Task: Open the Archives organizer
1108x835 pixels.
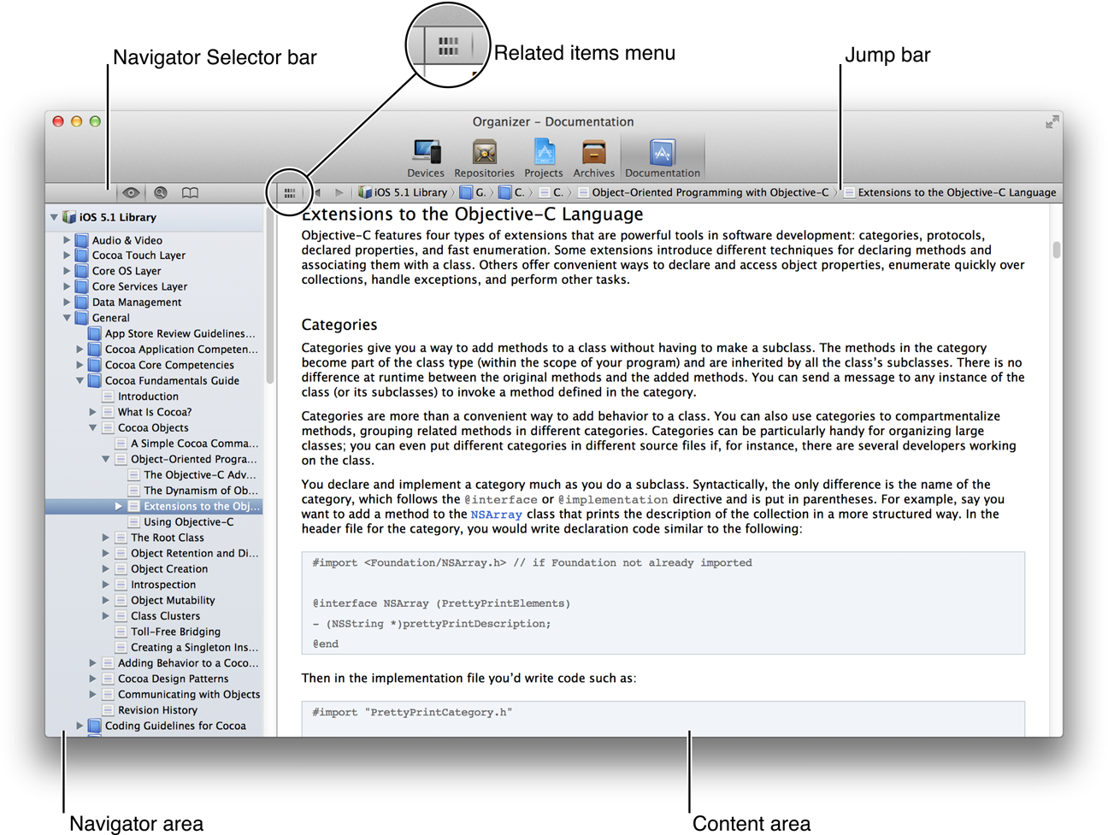Action: (593, 157)
